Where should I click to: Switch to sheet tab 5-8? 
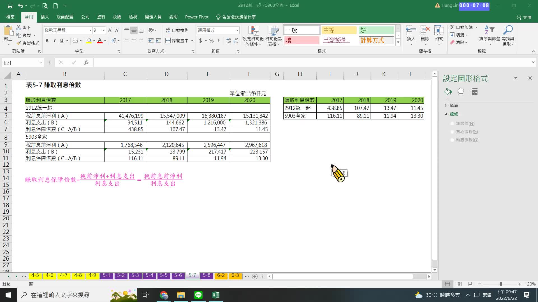207,275
